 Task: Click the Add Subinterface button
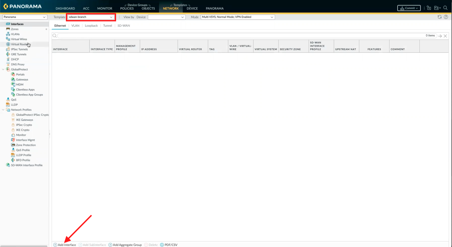[x=92, y=245]
